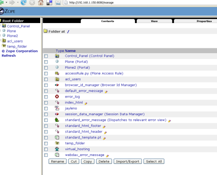Check the virtual_hosting checkbox
Image resolution: width=217 pixels, height=175 pixels.
point(46,149)
